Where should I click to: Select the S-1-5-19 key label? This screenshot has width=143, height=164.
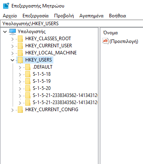point(41,81)
